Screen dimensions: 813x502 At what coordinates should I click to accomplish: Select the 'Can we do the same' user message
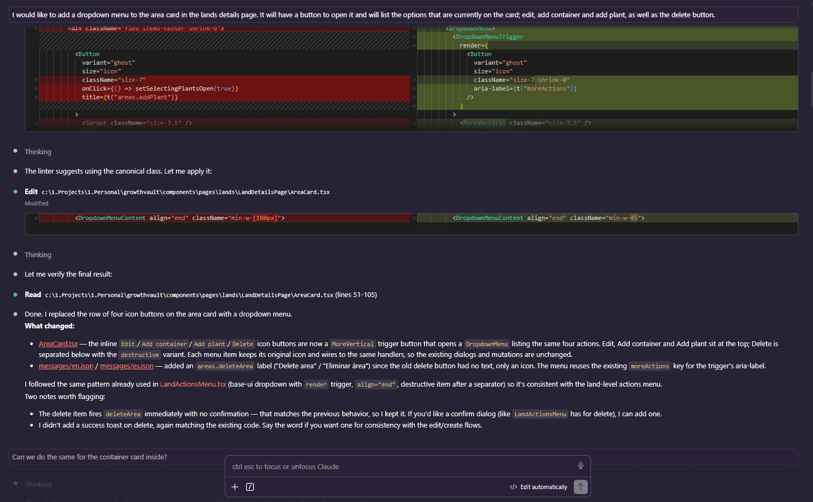(403, 457)
